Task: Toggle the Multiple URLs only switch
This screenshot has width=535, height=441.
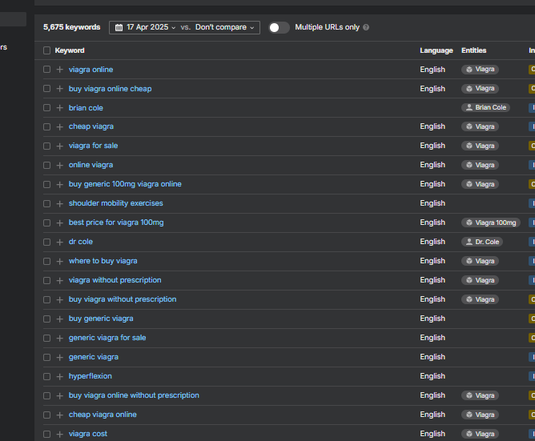Action: [x=278, y=27]
